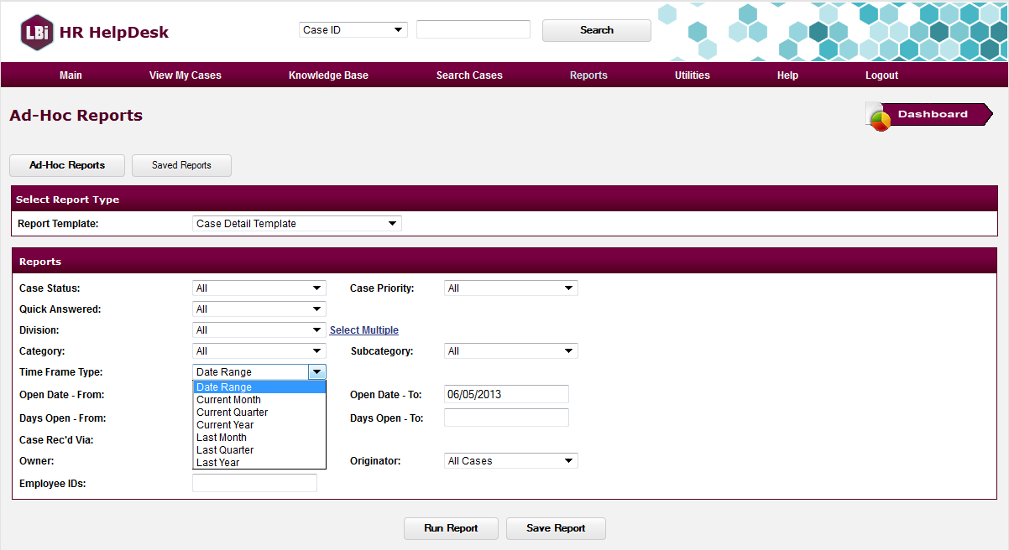Open the Help menu
1009x550 pixels.
click(787, 75)
